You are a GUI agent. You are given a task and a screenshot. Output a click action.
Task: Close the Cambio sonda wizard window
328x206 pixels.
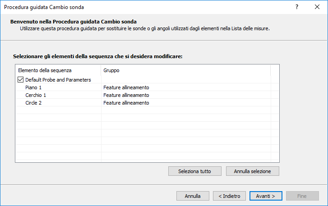[318, 7]
